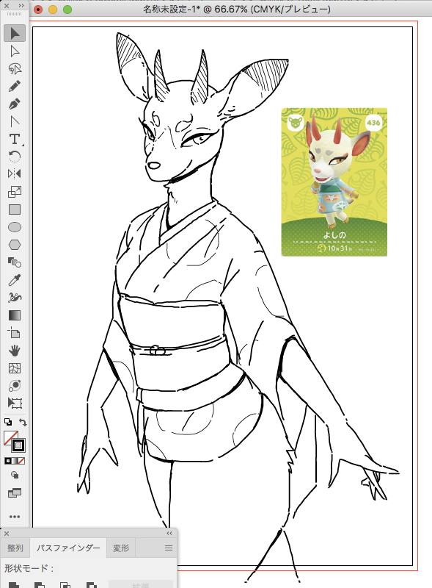The image size is (432, 588).
Task: Select the Lasso tool
Action: 15,68
